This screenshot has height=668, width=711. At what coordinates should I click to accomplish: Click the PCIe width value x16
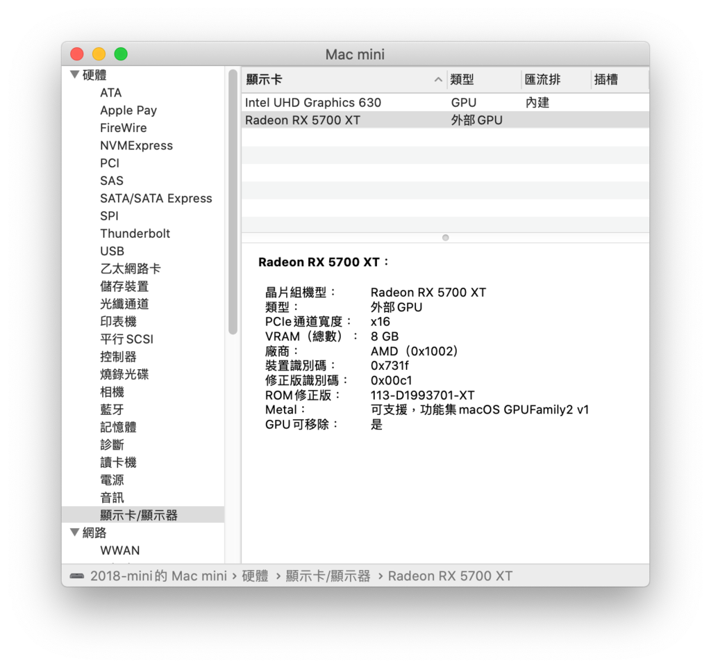[380, 322]
